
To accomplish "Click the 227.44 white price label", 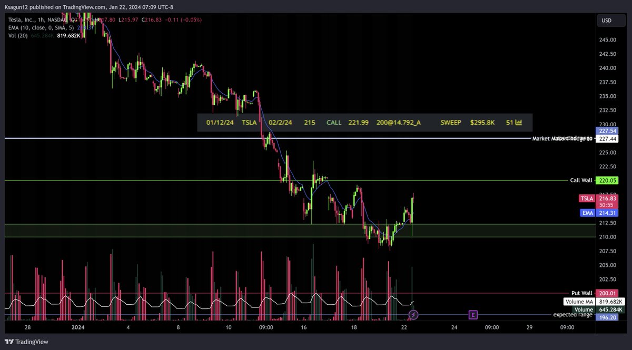I will (607, 139).
